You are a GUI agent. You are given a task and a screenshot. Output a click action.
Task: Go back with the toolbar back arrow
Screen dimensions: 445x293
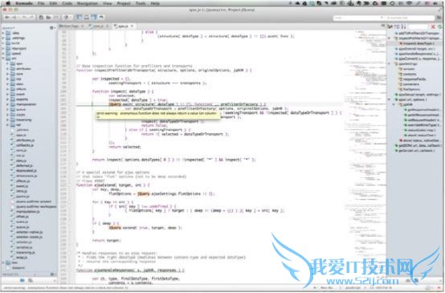pyautogui.click(x=6, y=18)
